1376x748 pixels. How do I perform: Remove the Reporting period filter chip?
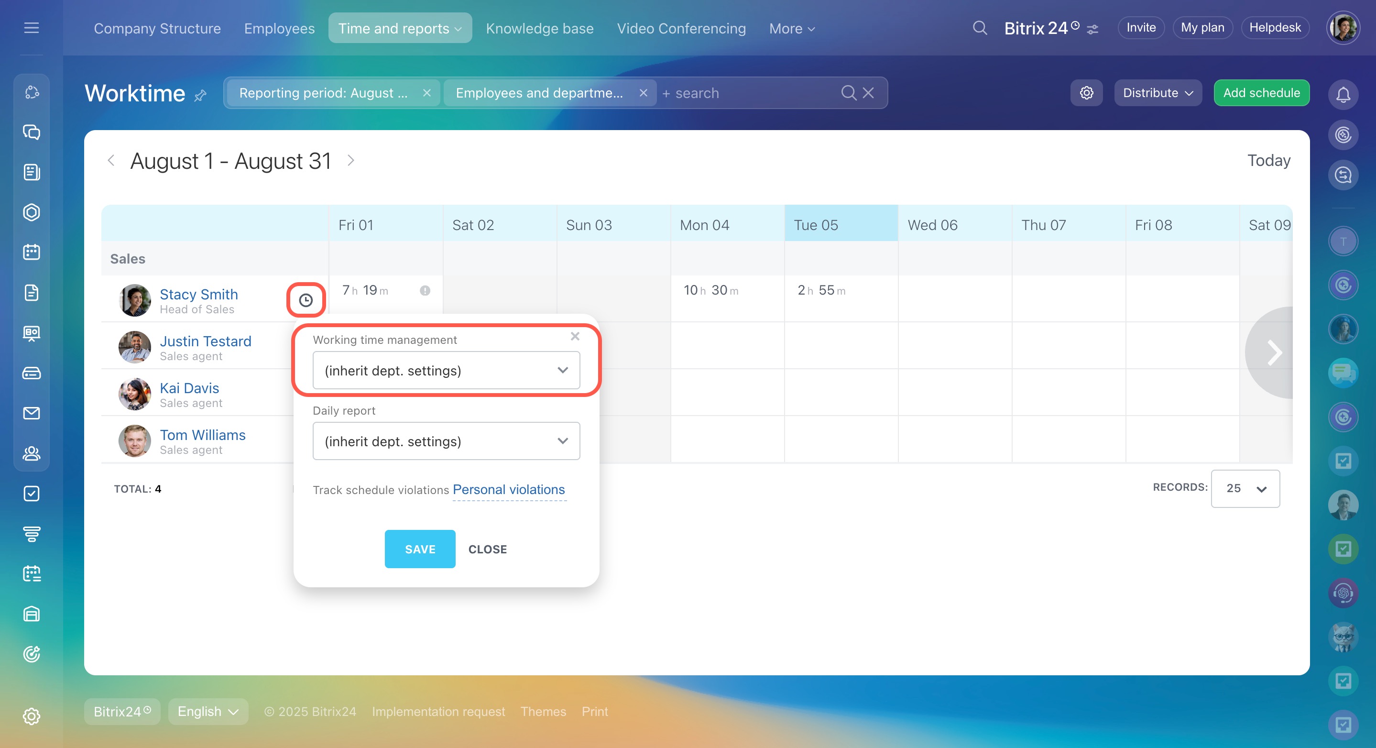(427, 93)
